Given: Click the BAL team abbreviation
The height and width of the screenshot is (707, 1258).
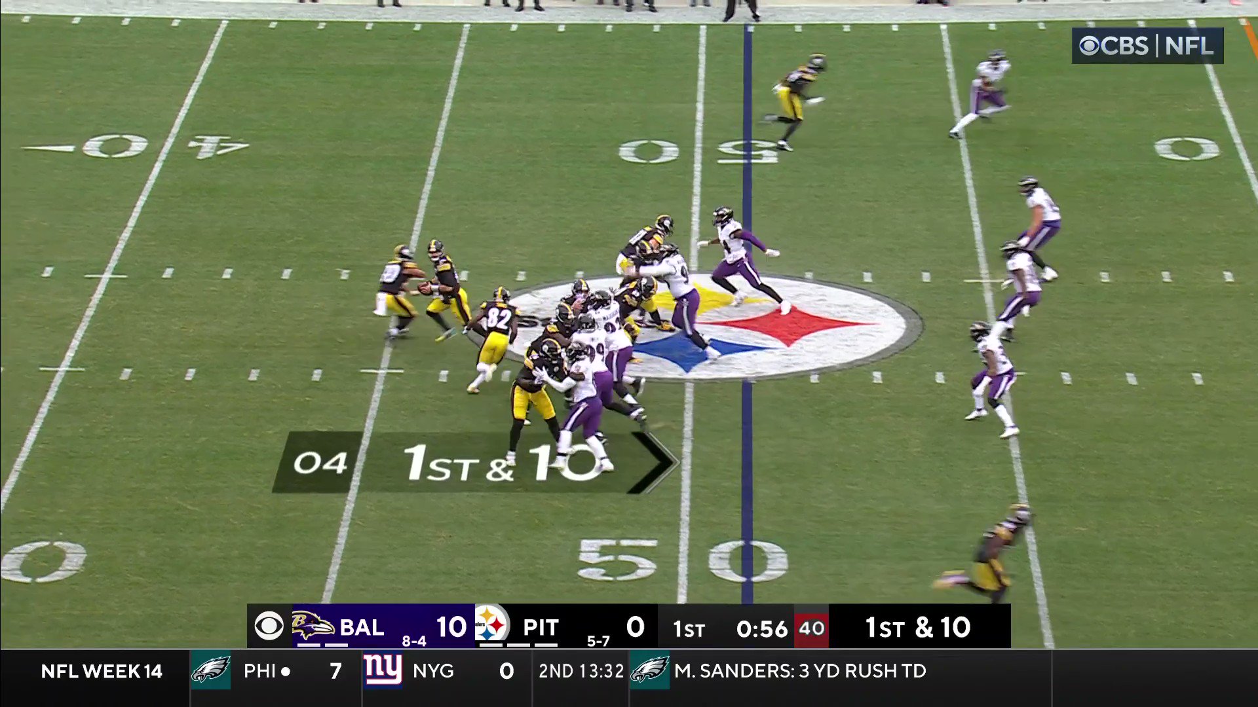Looking at the screenshot, I should point(362,627).
